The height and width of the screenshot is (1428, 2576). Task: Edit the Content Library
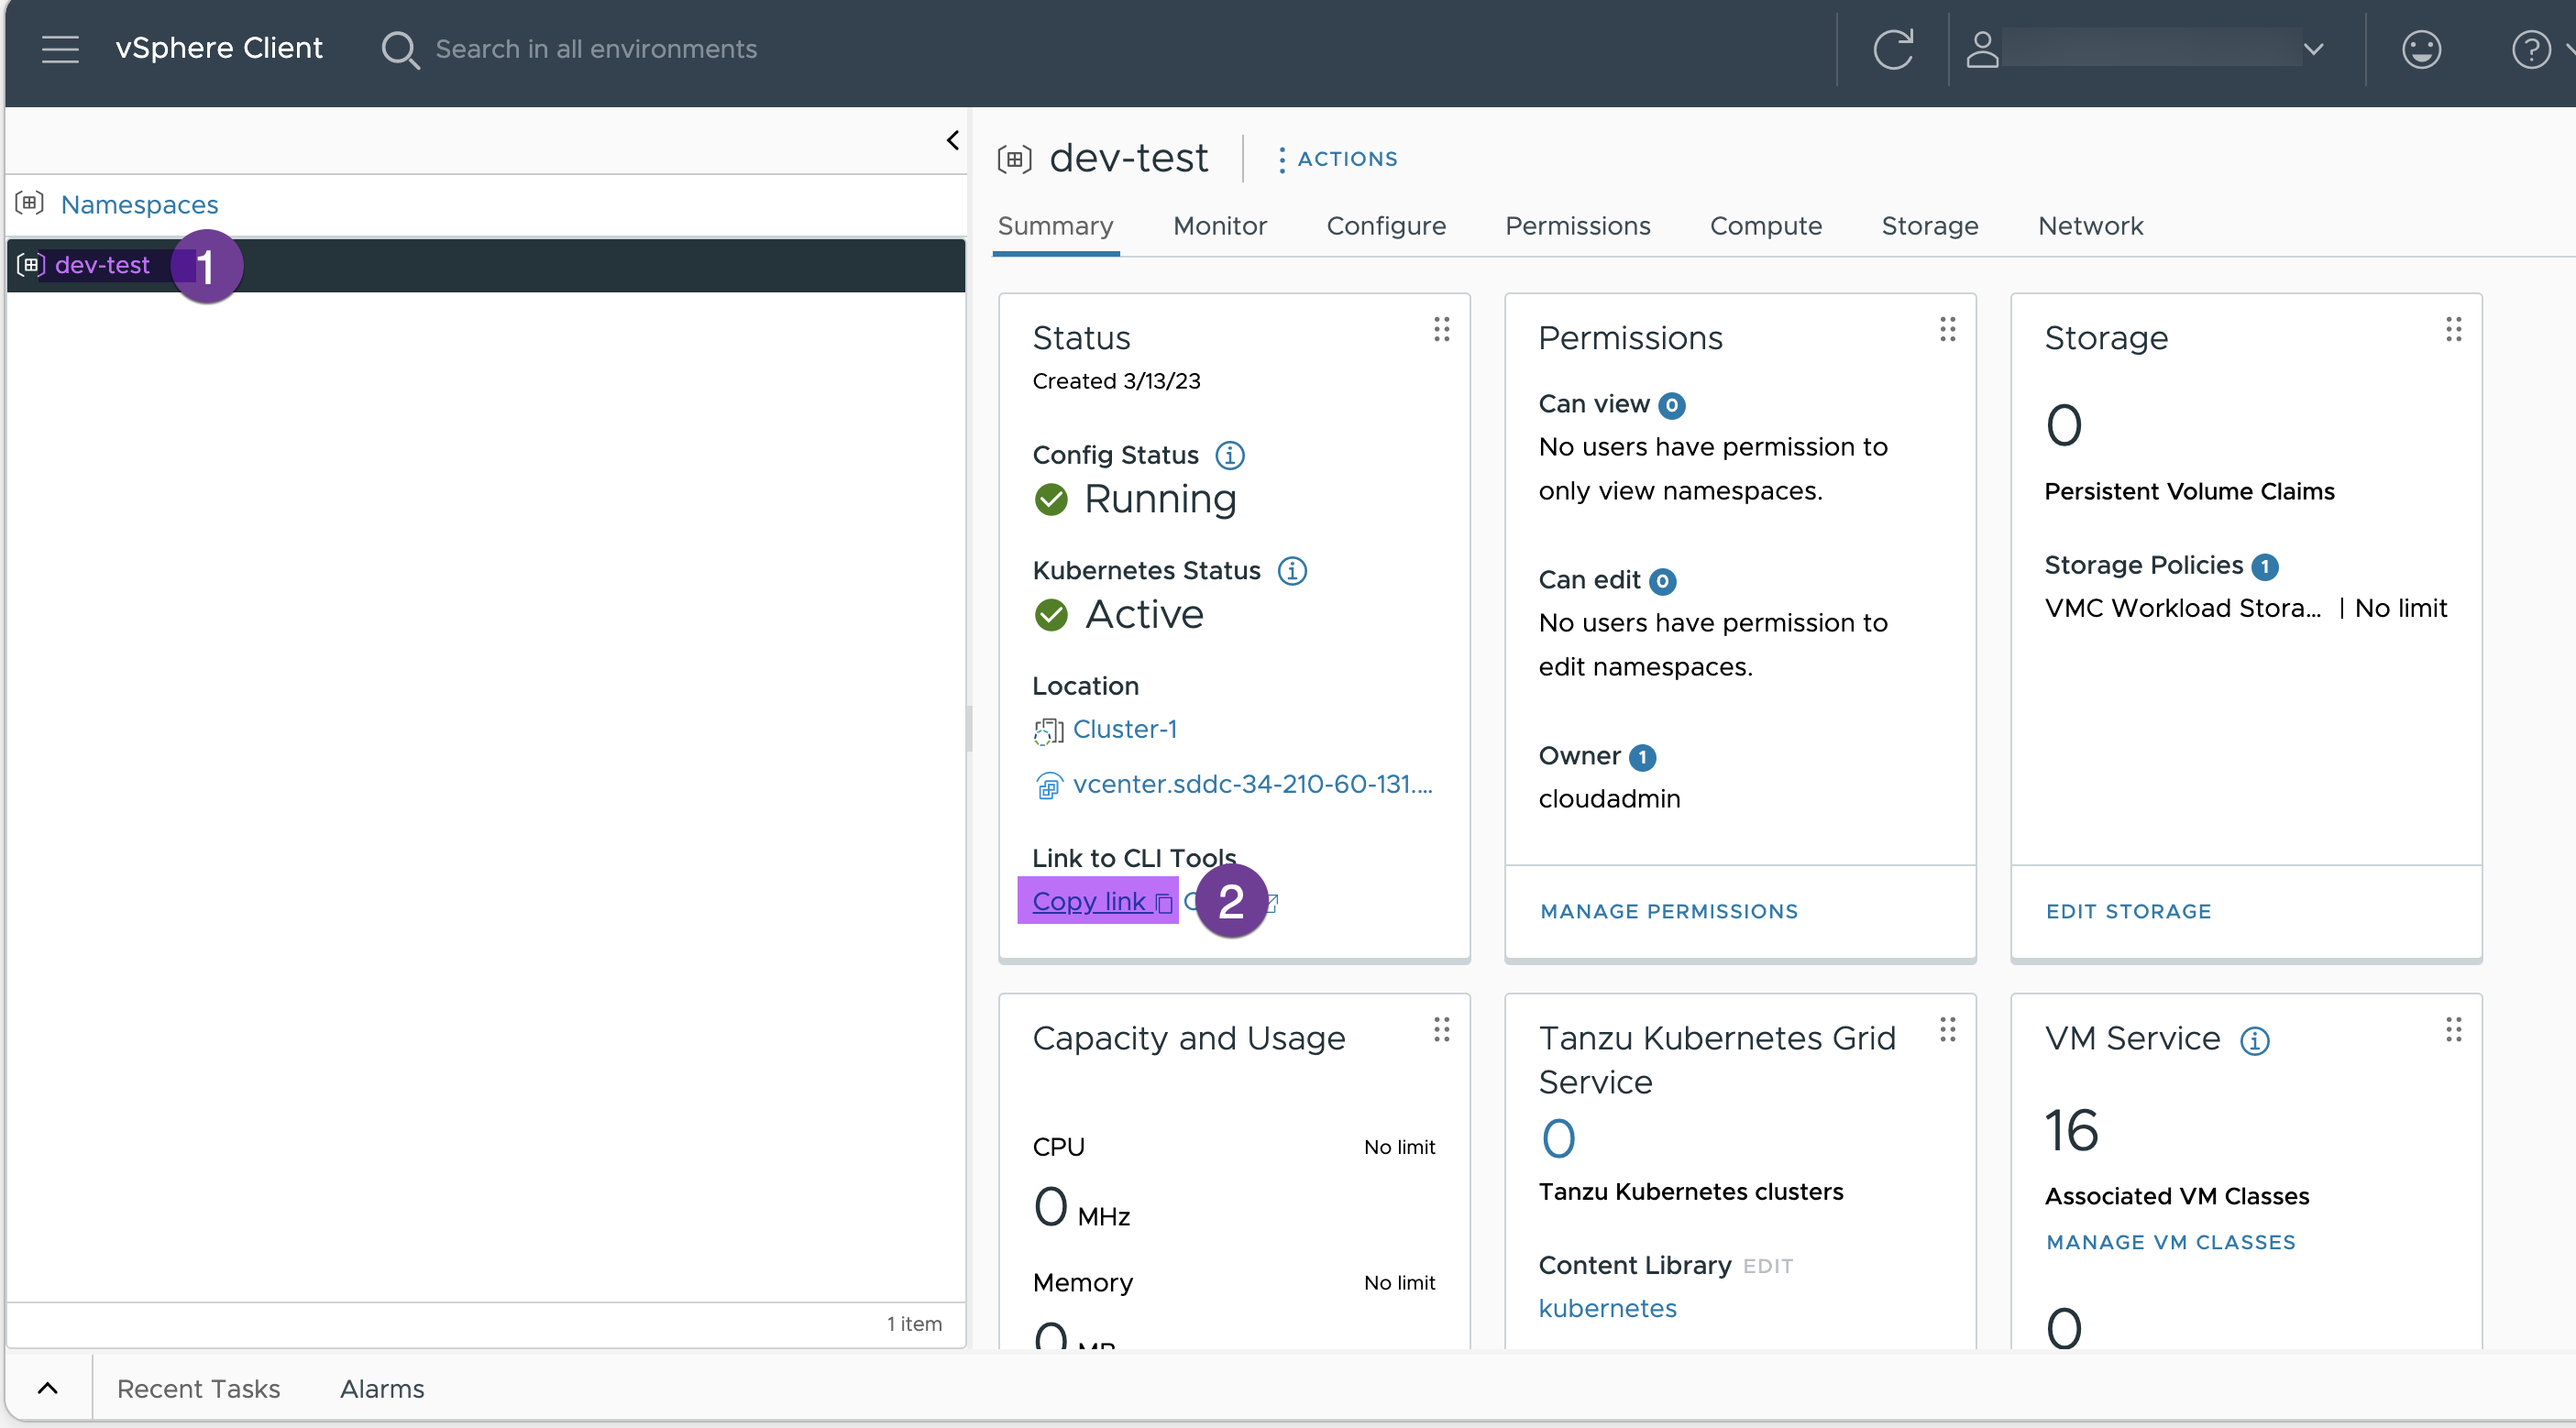click(x=1767, y=1266)
